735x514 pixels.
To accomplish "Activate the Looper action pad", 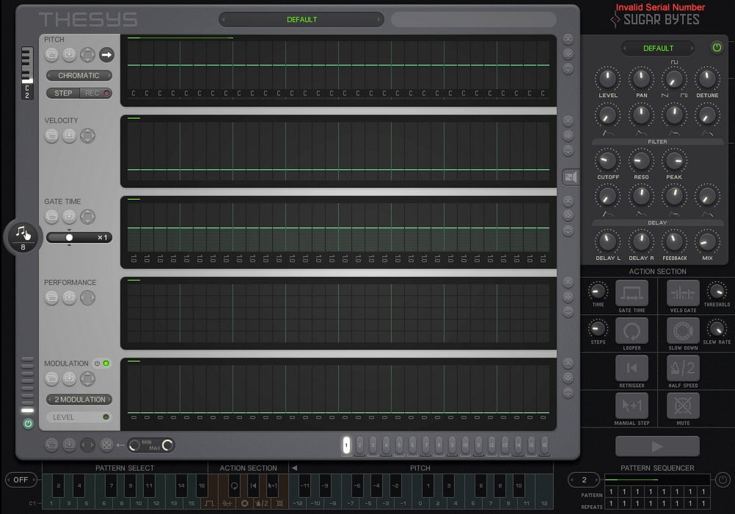I will (632, 331).
